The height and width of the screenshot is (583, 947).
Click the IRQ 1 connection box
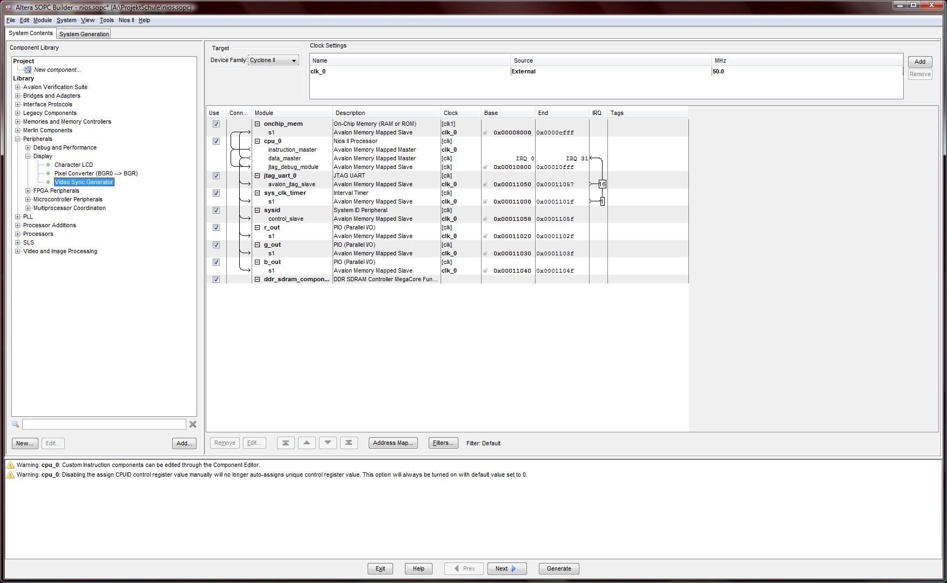[x=602, y=201]
